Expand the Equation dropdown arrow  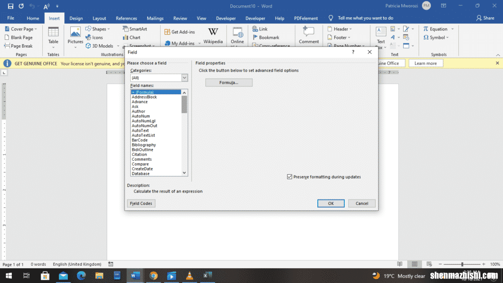452,29
